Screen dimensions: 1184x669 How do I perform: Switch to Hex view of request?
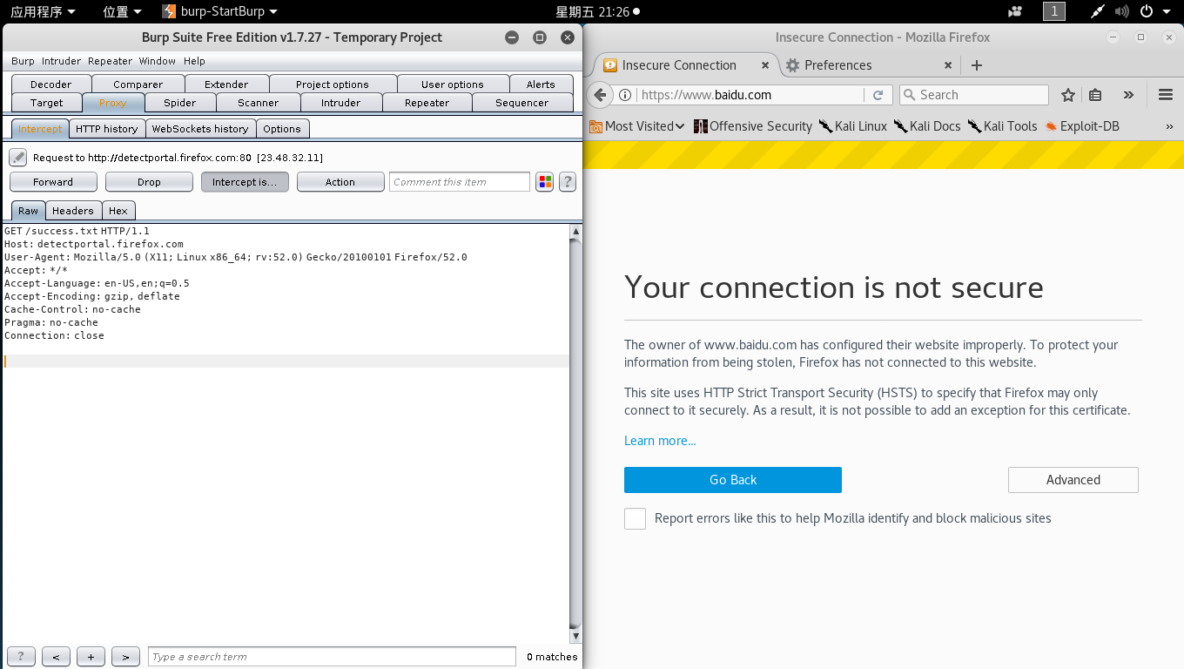118,211
